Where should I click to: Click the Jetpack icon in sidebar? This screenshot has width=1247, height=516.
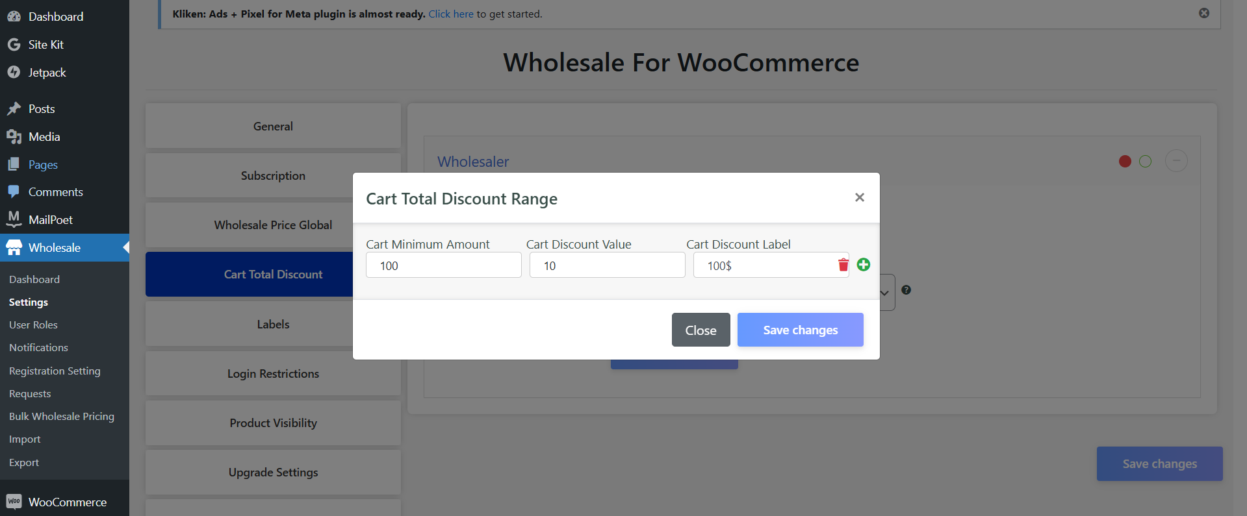[x=14, y=72]
